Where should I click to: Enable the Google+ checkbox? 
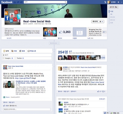pyautogui.click(x=4, y=58)
